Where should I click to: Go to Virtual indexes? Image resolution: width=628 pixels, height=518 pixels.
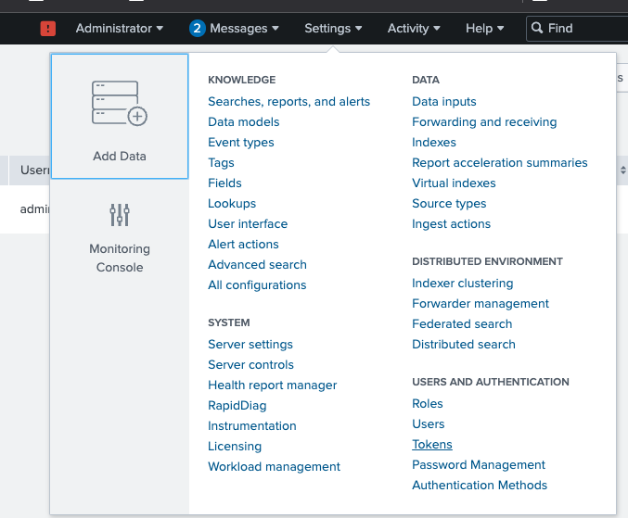(454, 183)
